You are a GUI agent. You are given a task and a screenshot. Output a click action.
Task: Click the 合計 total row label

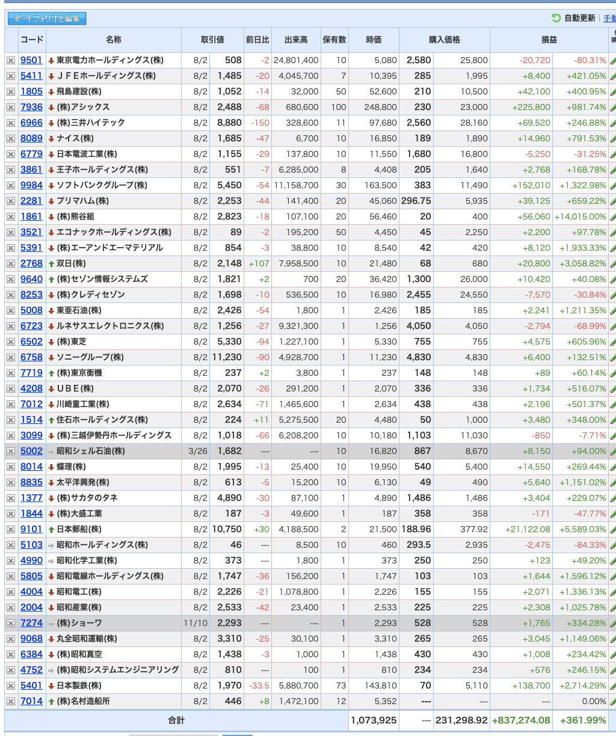(x=176, y=720)
